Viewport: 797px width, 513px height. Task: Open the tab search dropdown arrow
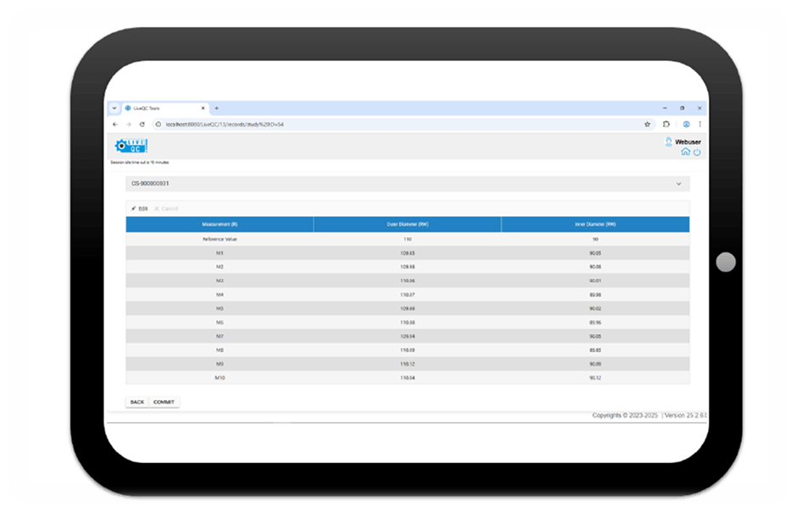[x=114, y=109]
